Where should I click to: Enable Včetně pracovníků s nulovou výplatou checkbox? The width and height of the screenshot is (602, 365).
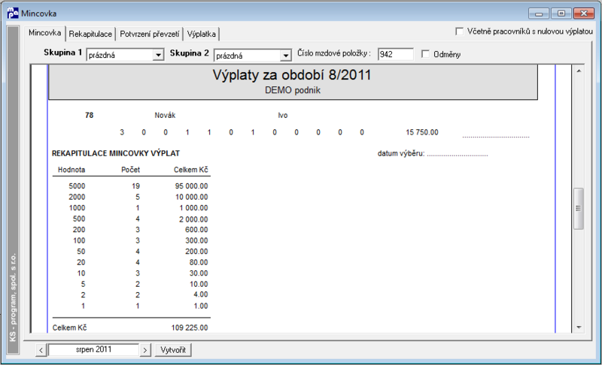(x=459, y=32)
